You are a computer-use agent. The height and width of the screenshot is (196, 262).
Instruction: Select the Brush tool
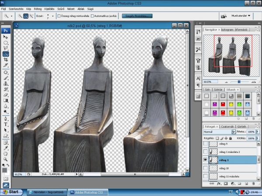point(6,78)
